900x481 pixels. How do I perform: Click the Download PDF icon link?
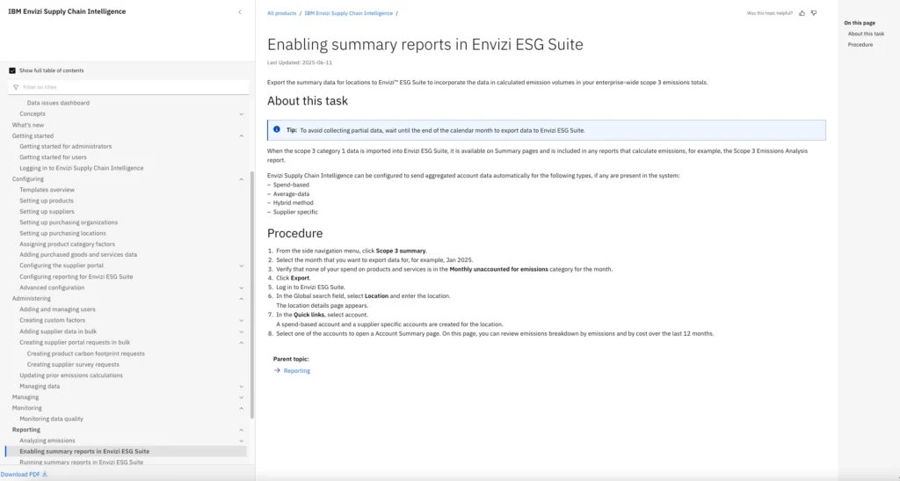45,474
